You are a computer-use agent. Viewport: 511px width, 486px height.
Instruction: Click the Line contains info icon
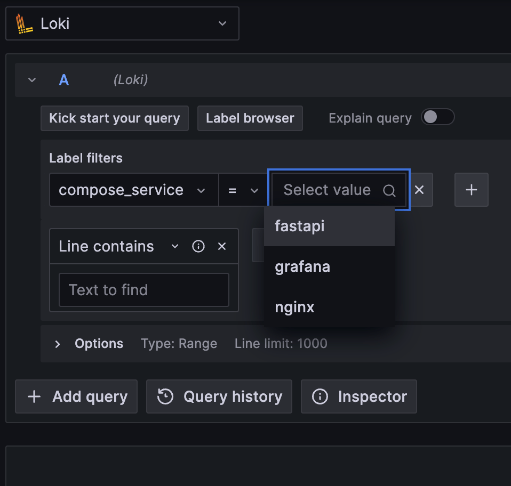198,246
